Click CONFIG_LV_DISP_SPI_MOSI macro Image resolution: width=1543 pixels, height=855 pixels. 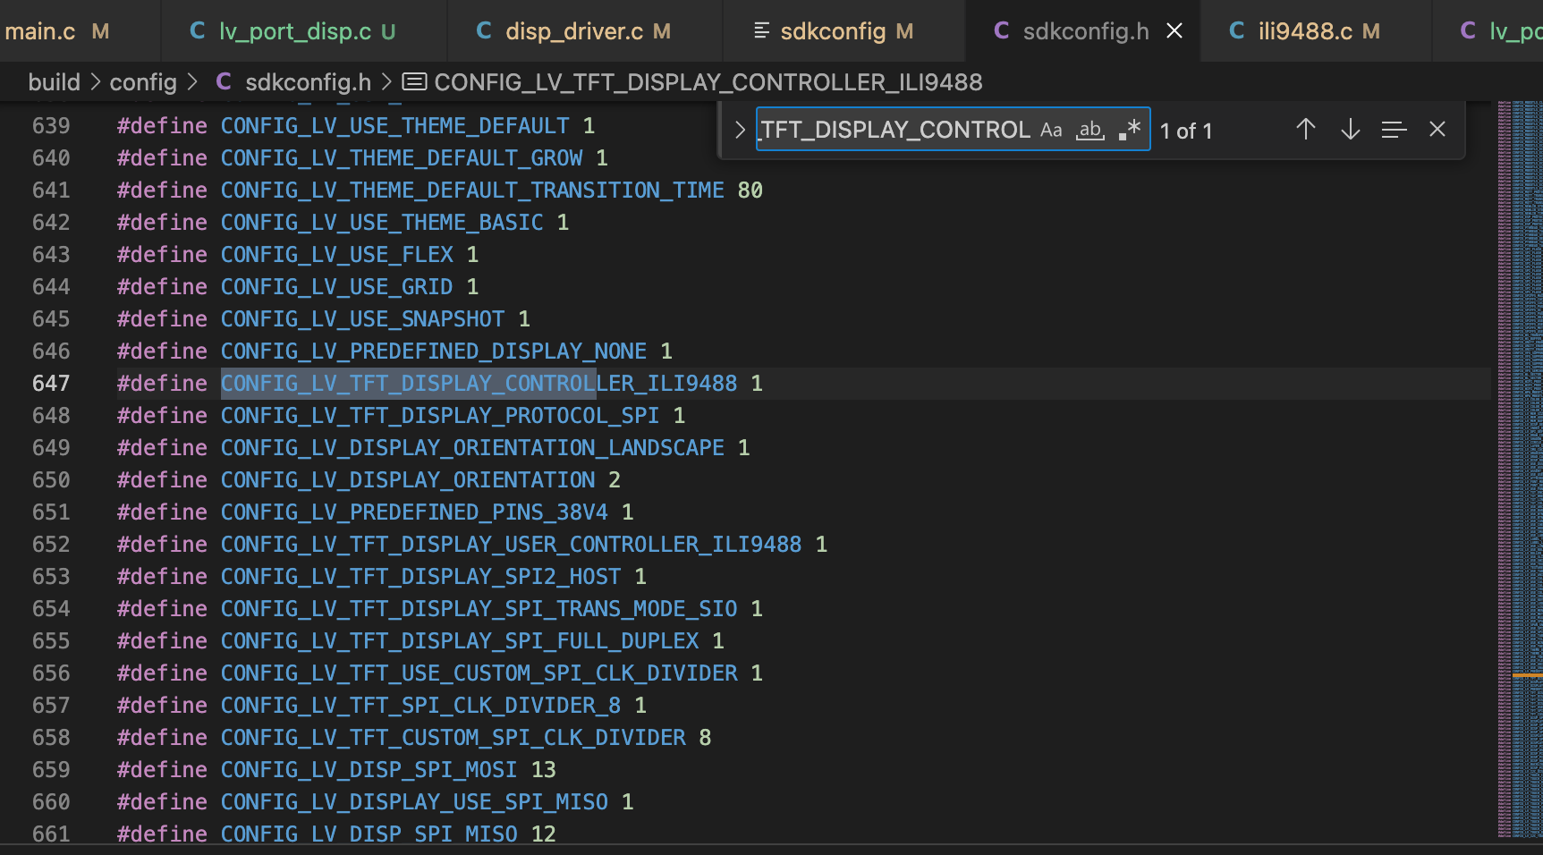369,770
